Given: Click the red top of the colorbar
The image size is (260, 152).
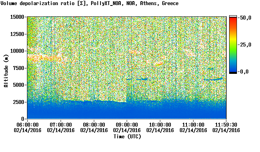Looking at the screenshot, I should coord(233,20).
